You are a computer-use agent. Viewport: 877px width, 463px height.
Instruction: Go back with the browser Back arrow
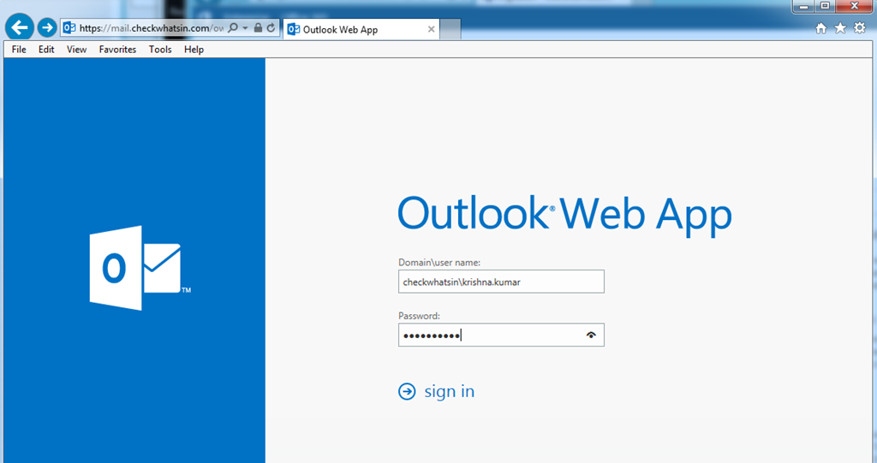click(20, 27)
